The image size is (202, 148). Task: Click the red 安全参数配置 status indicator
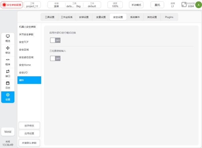pyautogui.click(x=12, y=5)
